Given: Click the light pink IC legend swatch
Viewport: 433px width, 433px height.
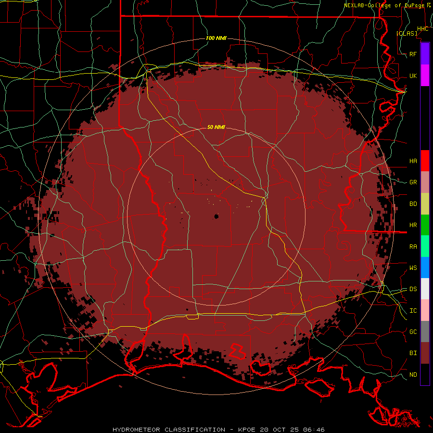Looking at the screenshot, I should [x=425, y=310].
